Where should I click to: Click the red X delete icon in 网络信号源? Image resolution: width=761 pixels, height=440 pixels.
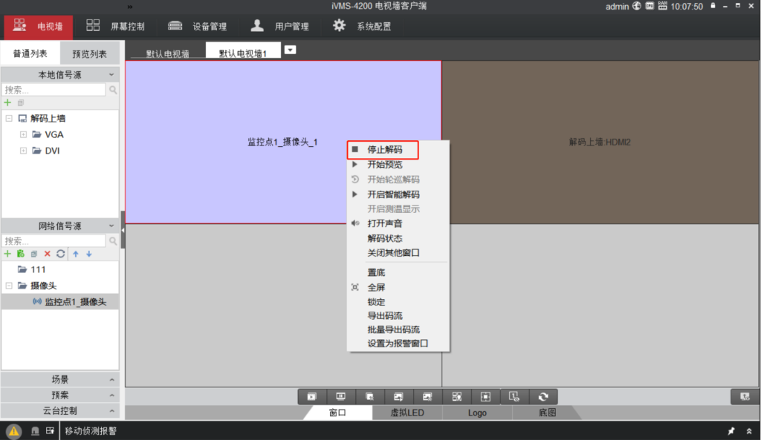(x=48, y=254)
